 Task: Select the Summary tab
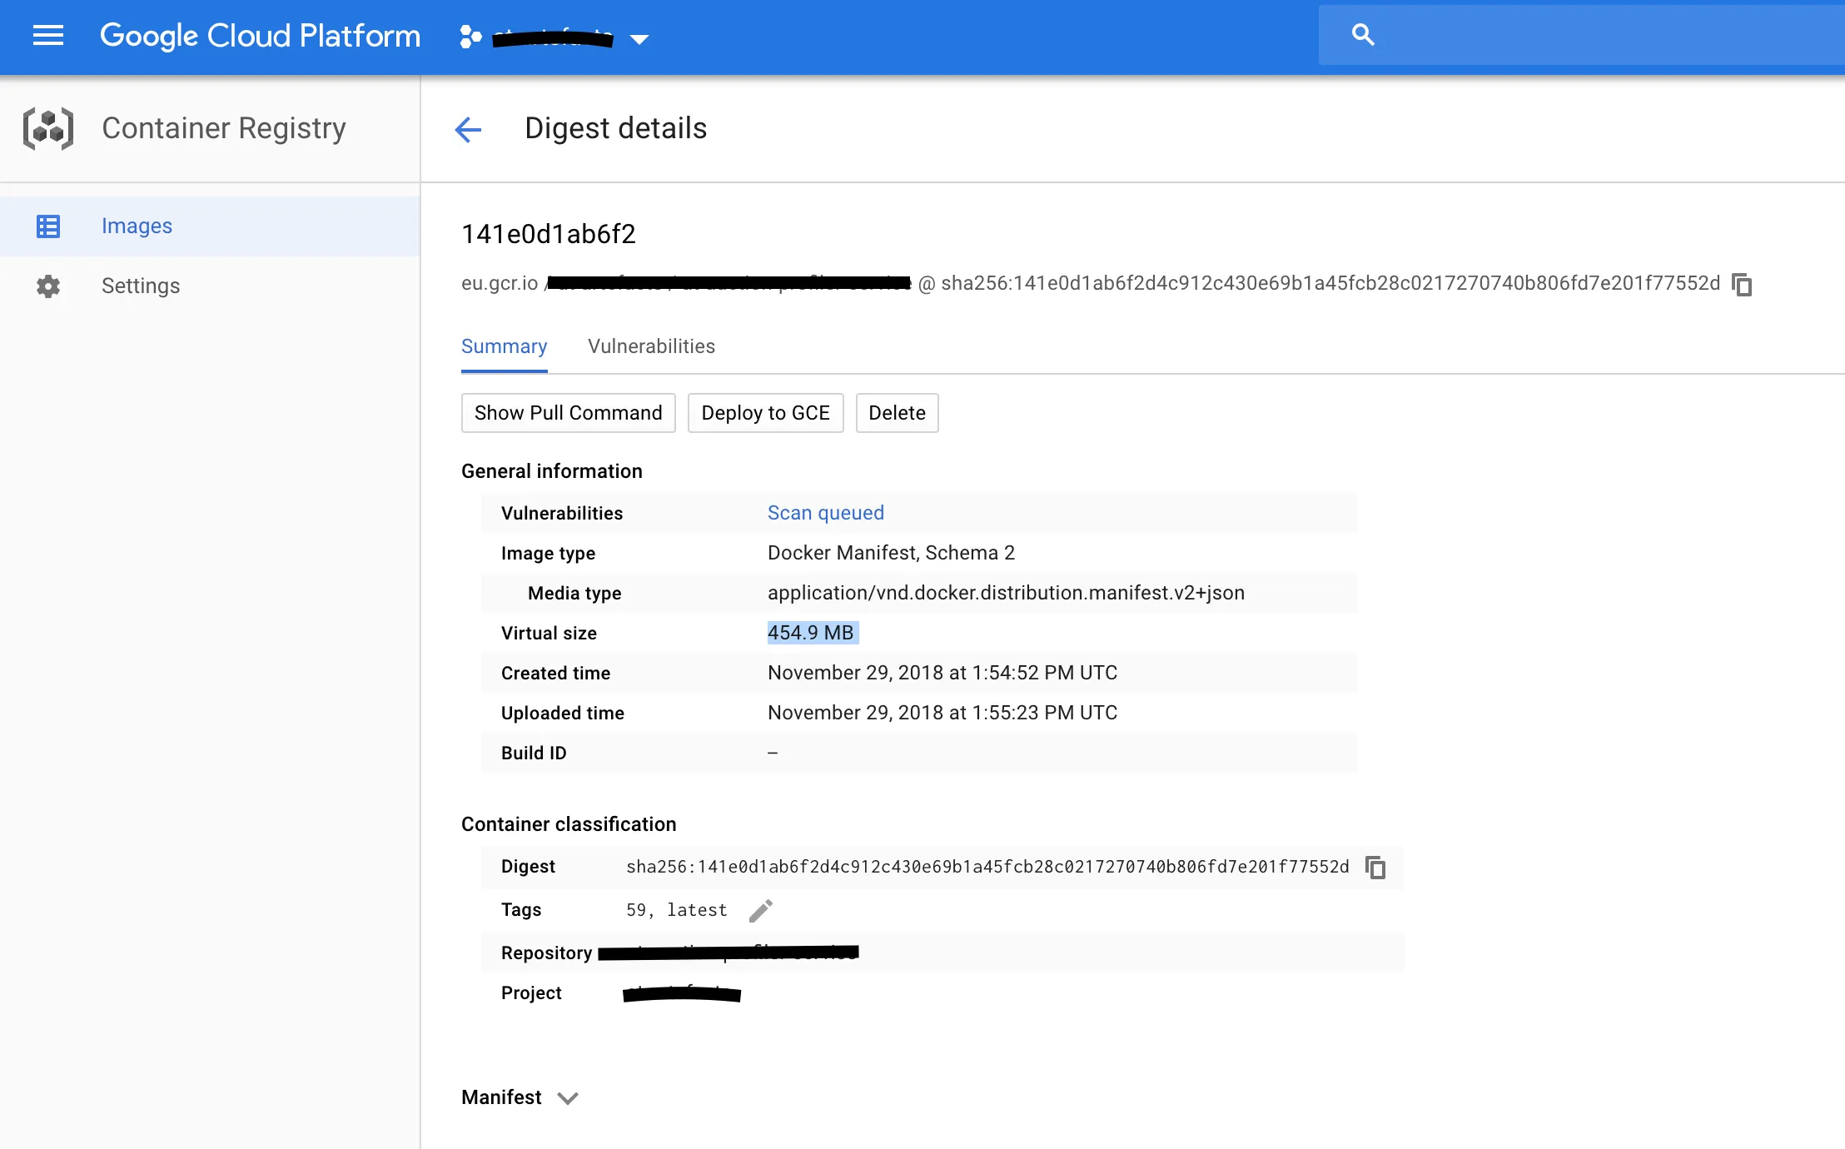tap(504, 346)
